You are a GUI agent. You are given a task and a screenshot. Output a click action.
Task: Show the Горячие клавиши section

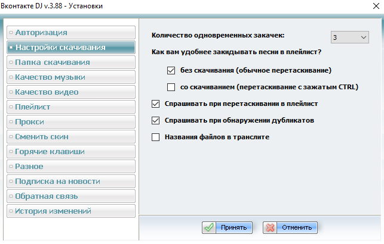tap(71, 152)
